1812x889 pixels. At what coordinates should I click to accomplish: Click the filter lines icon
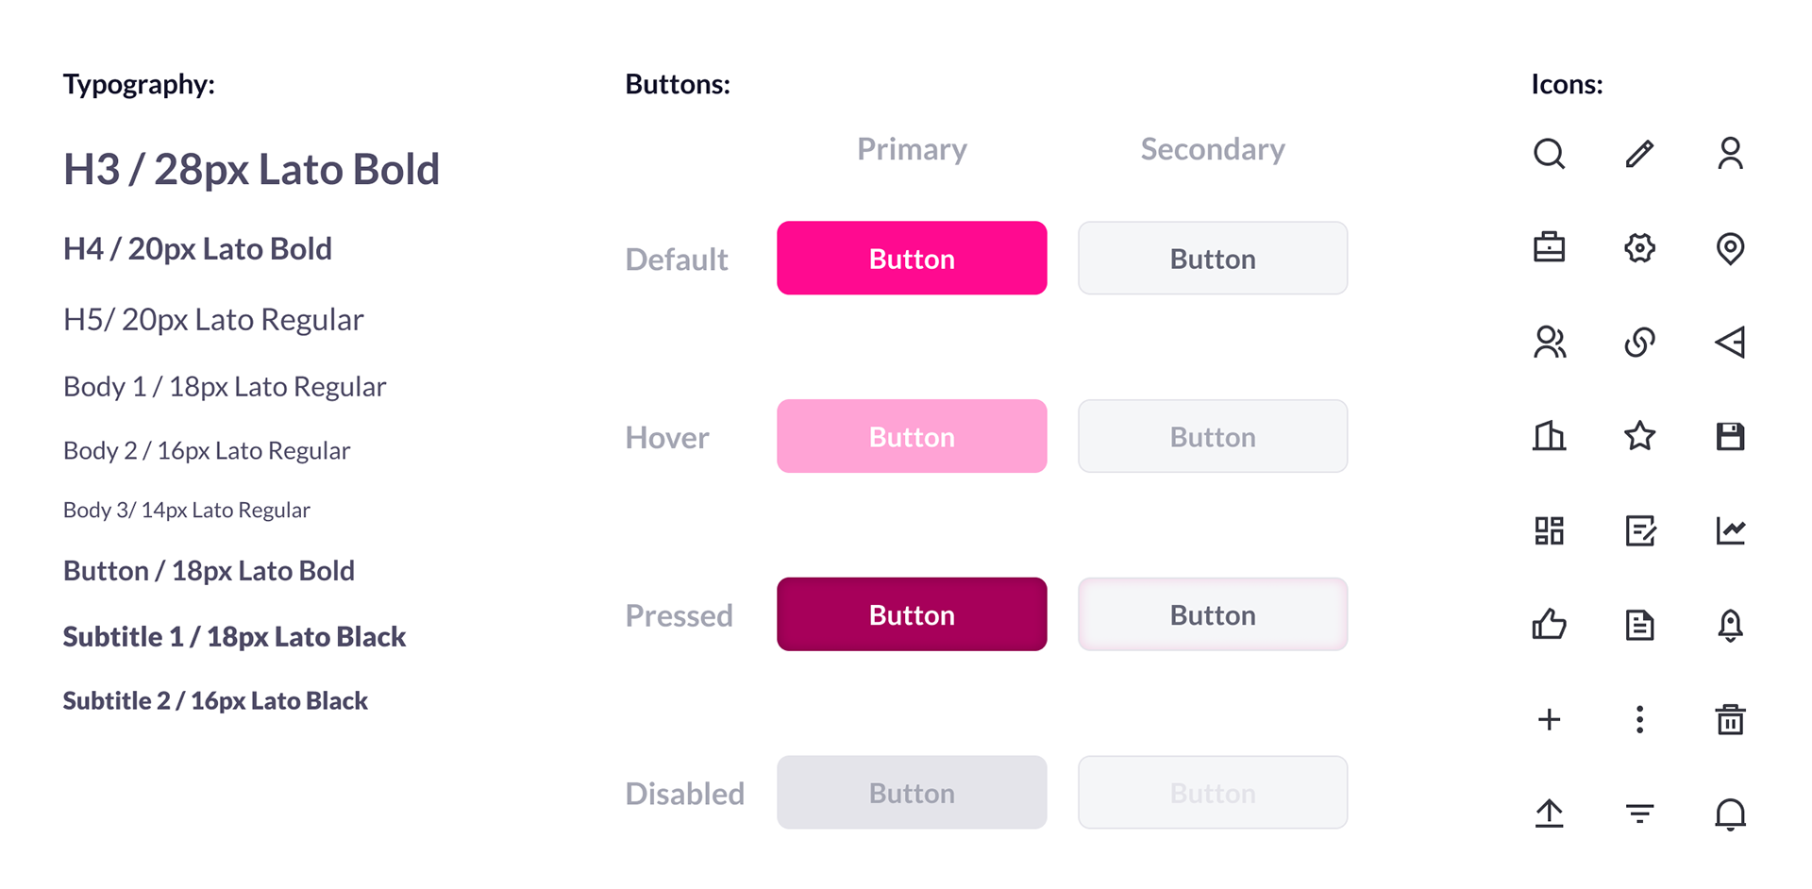click(1639, 814)
